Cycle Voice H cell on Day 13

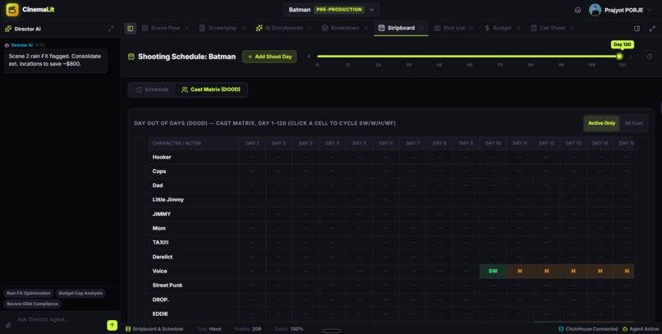pyautogui.click(x=573, y=271)
